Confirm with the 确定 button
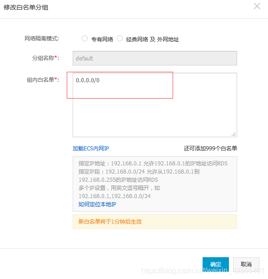The width and height of the screenshot is (268, 279). pos(216,264)
